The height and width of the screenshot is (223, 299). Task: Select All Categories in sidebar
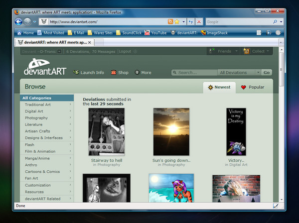click(x=47, y=98)
